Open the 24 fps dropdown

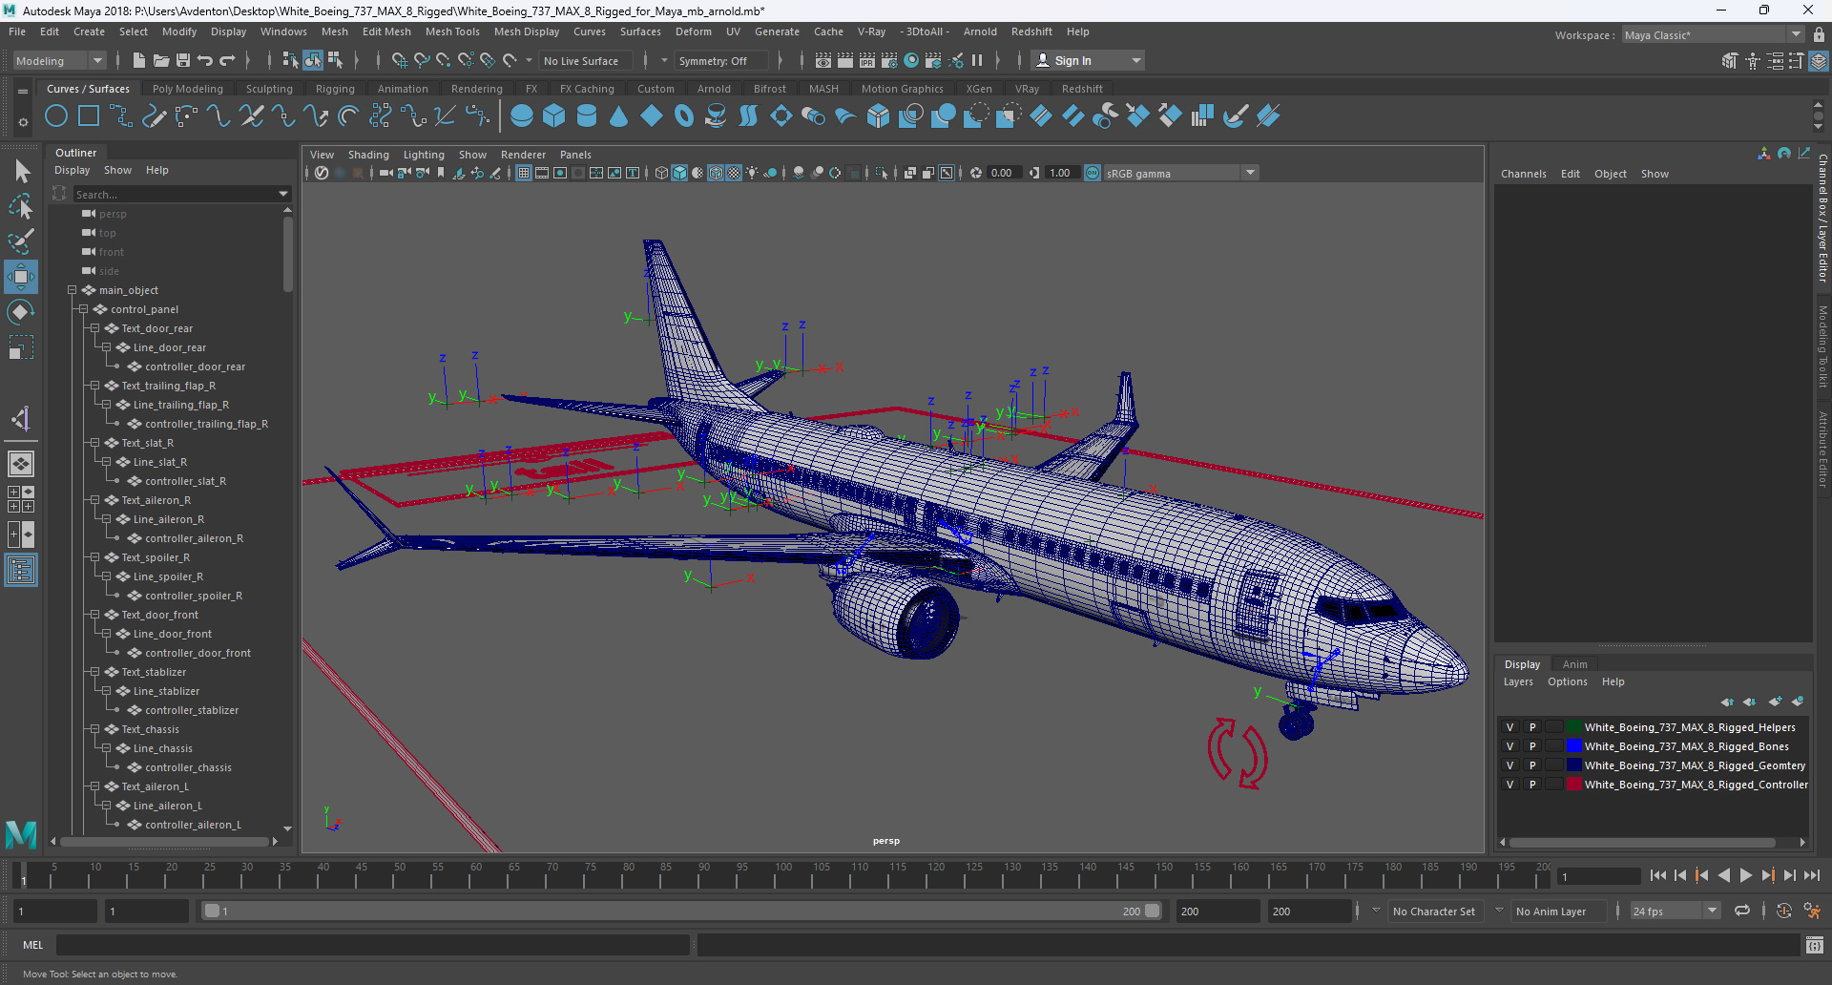(1675, 911)
